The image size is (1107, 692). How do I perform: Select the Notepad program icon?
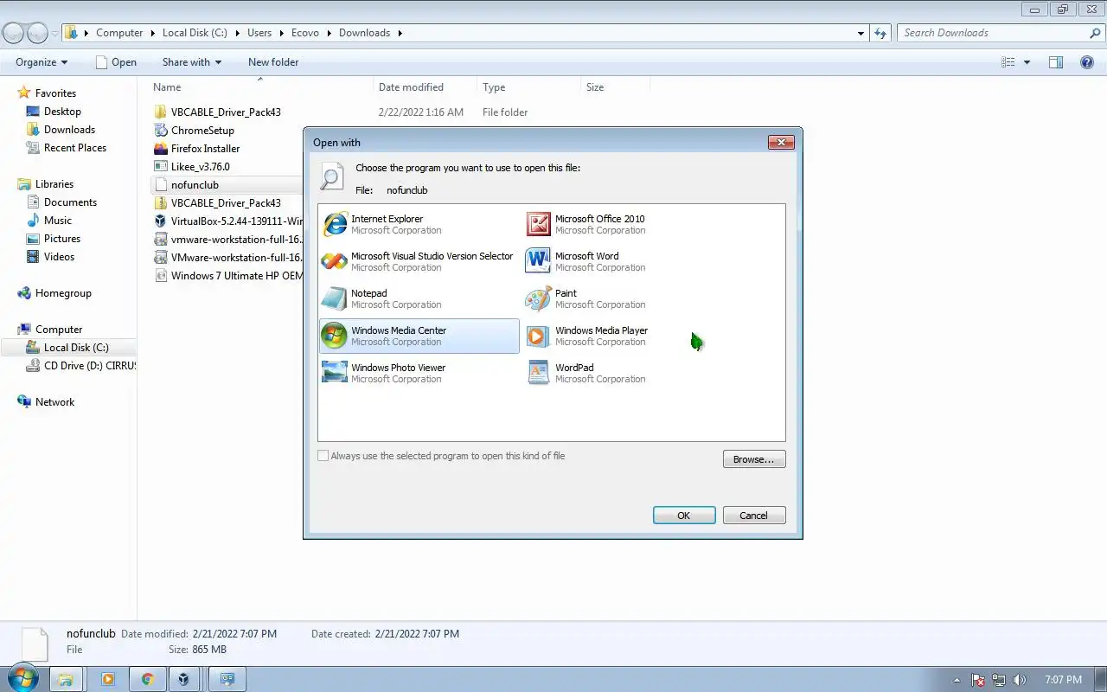coord(335,298)
